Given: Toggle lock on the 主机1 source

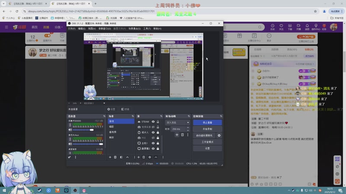Looking at the screenshot, I should click(158, 143).
